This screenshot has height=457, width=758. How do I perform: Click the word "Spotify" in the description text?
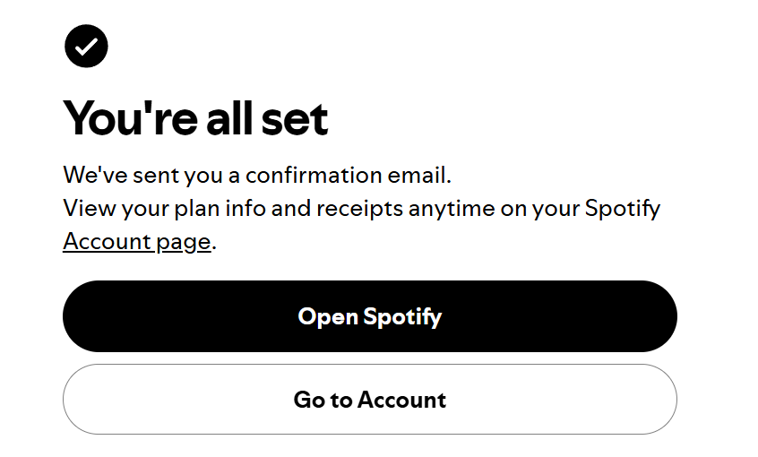pyautogui.click(x=622, y=209)
